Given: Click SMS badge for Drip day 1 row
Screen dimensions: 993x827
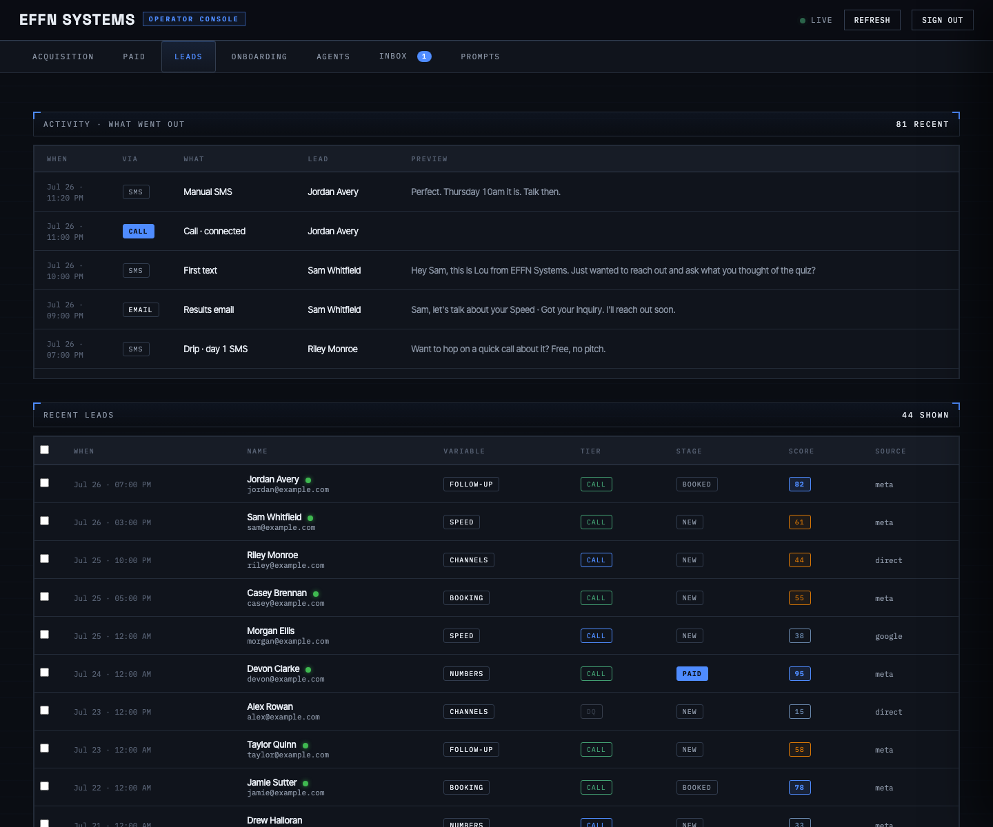Looking at the screenshot, I should click(x=136, y=349).
